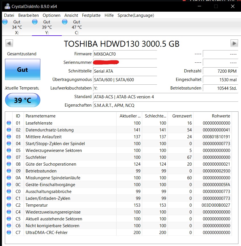The image size is (241, 246).
Task: Click the Firmware field MX6OACF0
Action: 125,54
